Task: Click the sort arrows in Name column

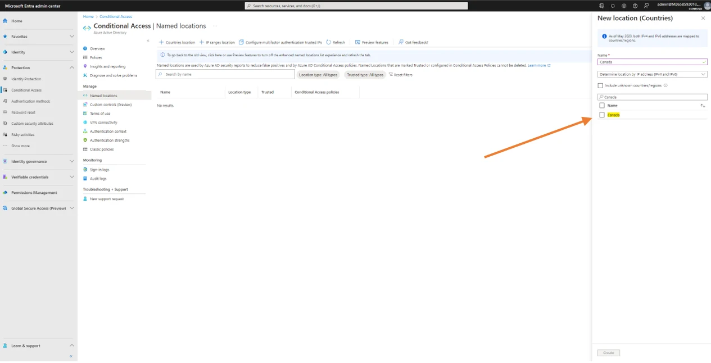Action: [703, 106]
